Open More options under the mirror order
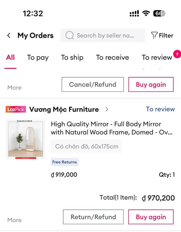 (14, 220)
